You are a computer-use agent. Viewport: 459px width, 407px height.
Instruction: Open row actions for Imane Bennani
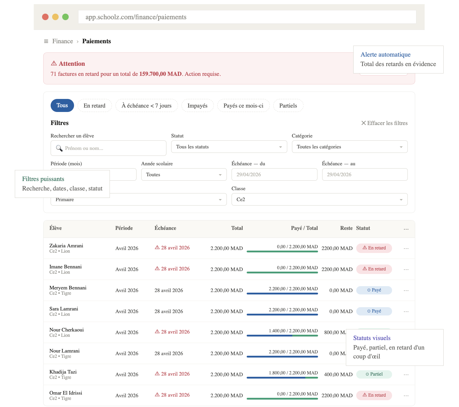point(406,270)
